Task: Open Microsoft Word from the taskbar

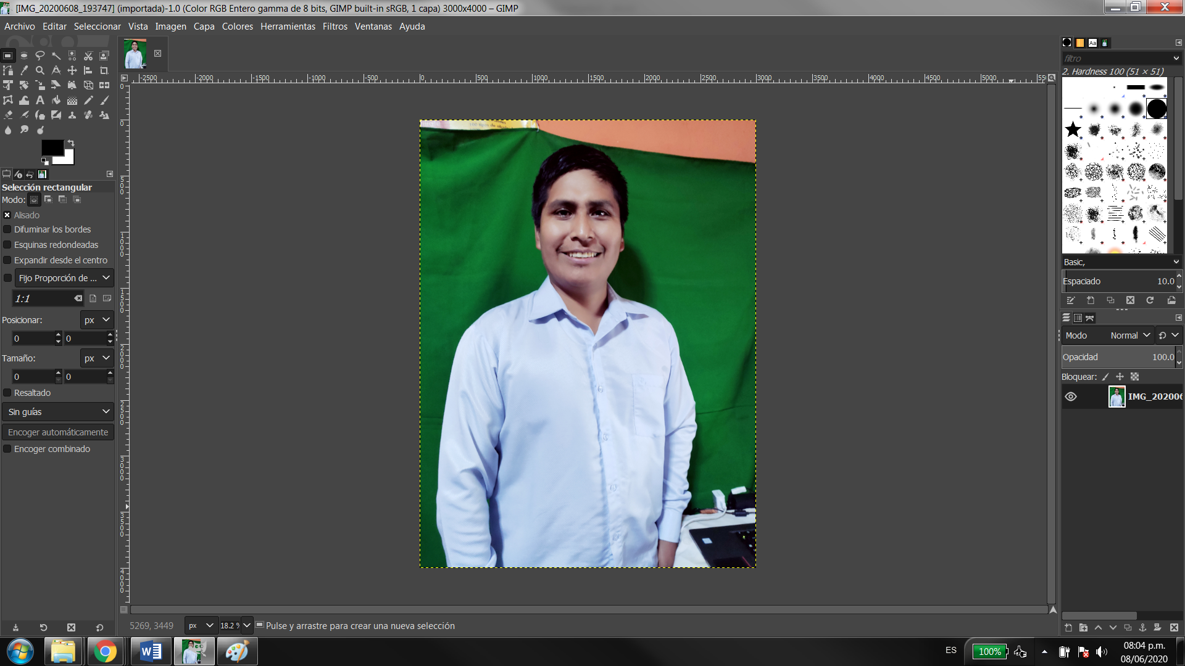Action: click(151, 651)
